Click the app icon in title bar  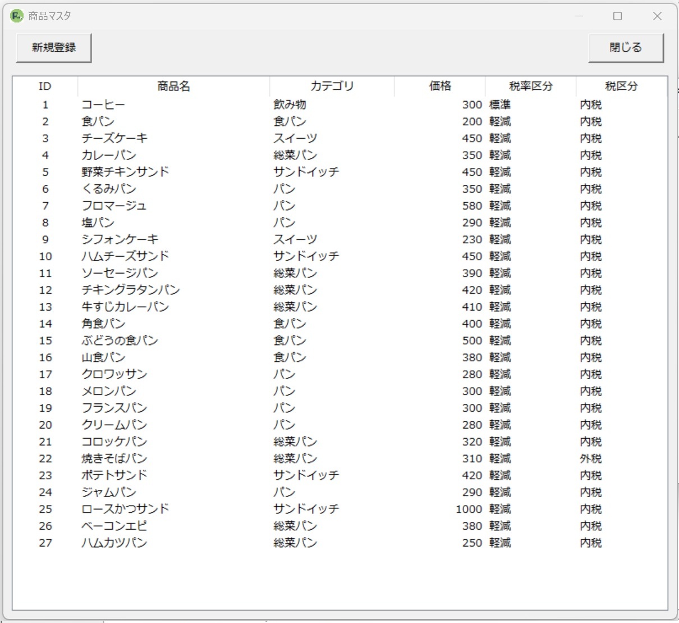tap(17, 16)
